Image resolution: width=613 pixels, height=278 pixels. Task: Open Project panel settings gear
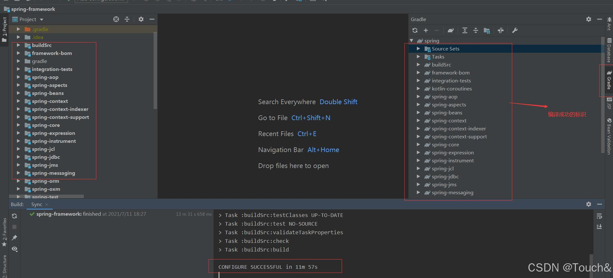(x=141, y=19)
